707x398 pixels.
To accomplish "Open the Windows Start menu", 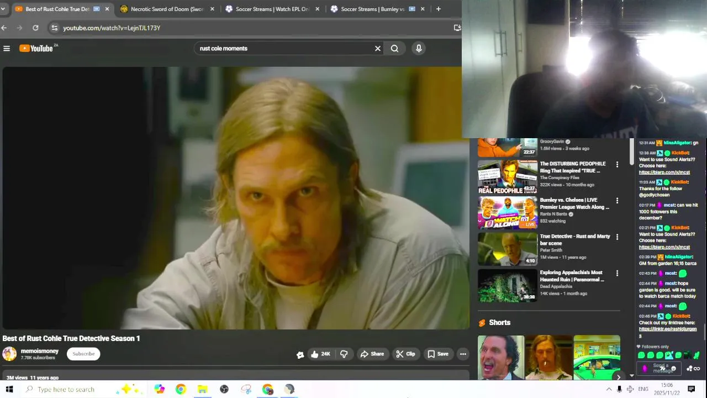I will (x=9, y=389).
